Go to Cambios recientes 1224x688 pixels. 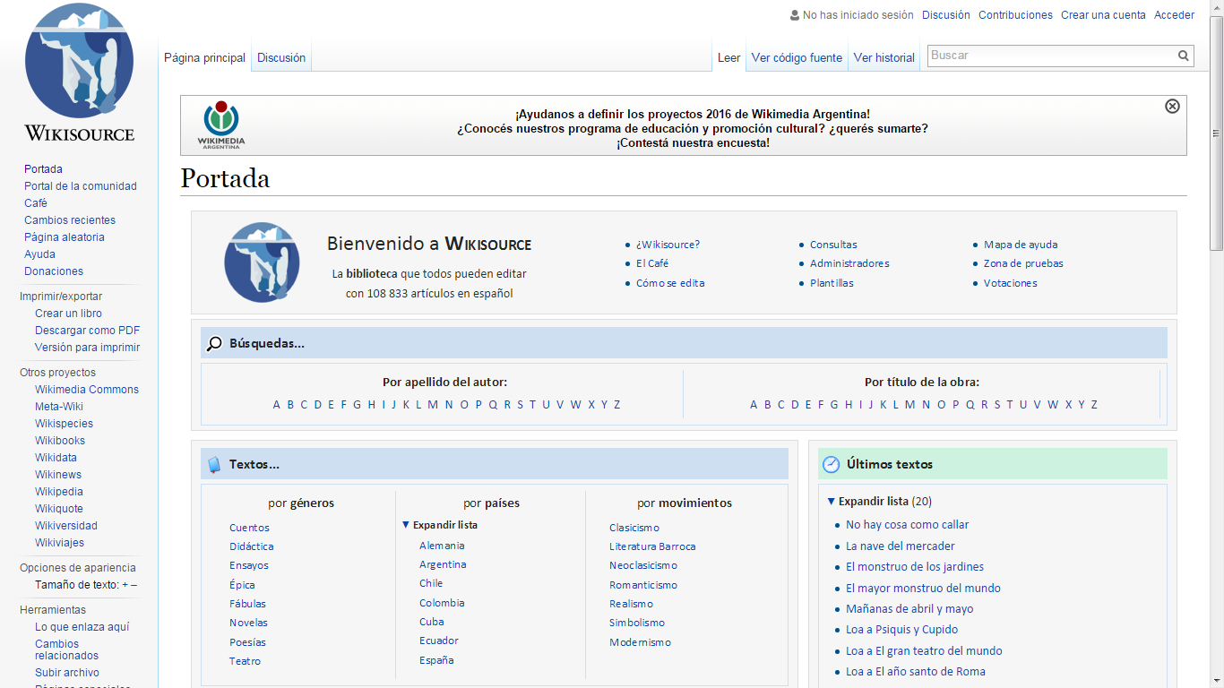point(70,220)
